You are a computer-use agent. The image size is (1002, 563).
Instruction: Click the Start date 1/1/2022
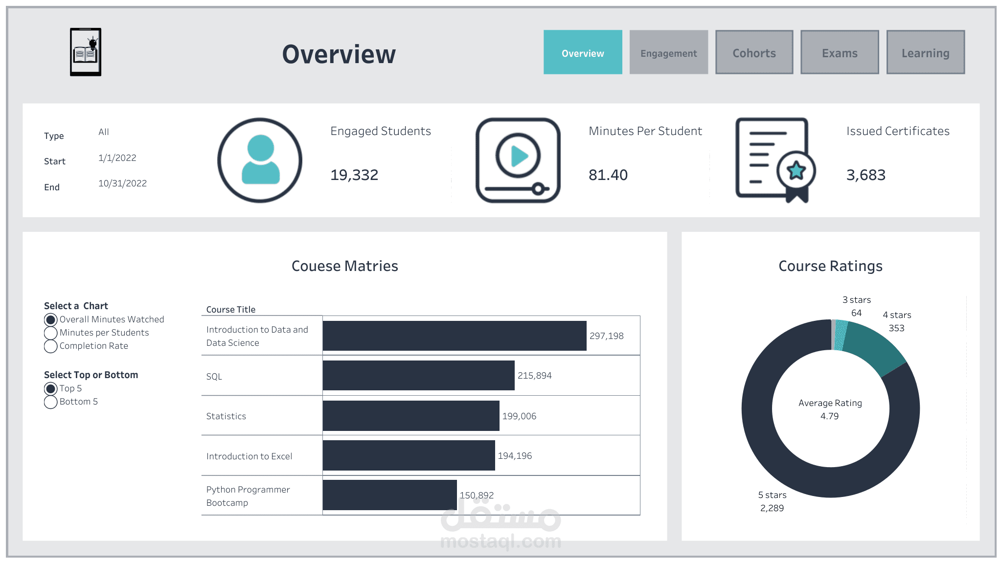point(117,158)
